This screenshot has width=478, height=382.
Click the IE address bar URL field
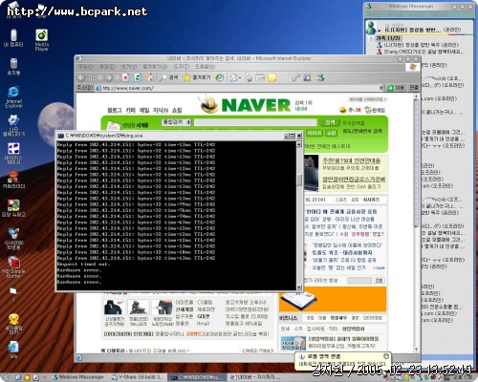click(x=237, y=88)
